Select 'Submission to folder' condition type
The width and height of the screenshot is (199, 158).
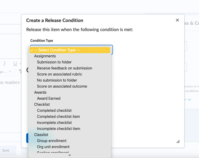(54, 62)
